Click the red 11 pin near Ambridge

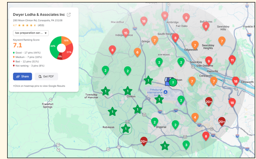coord(165,16)
